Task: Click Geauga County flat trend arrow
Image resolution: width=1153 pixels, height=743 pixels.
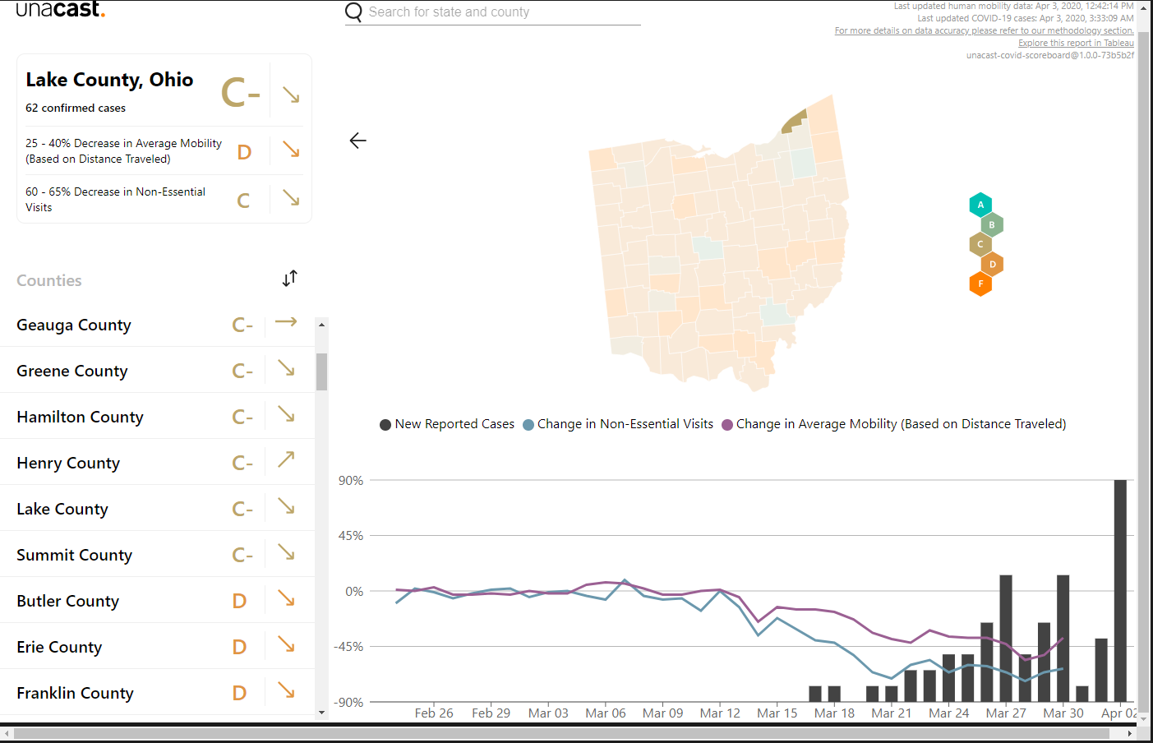Action: pyautogui.click(x=286, y=321)
